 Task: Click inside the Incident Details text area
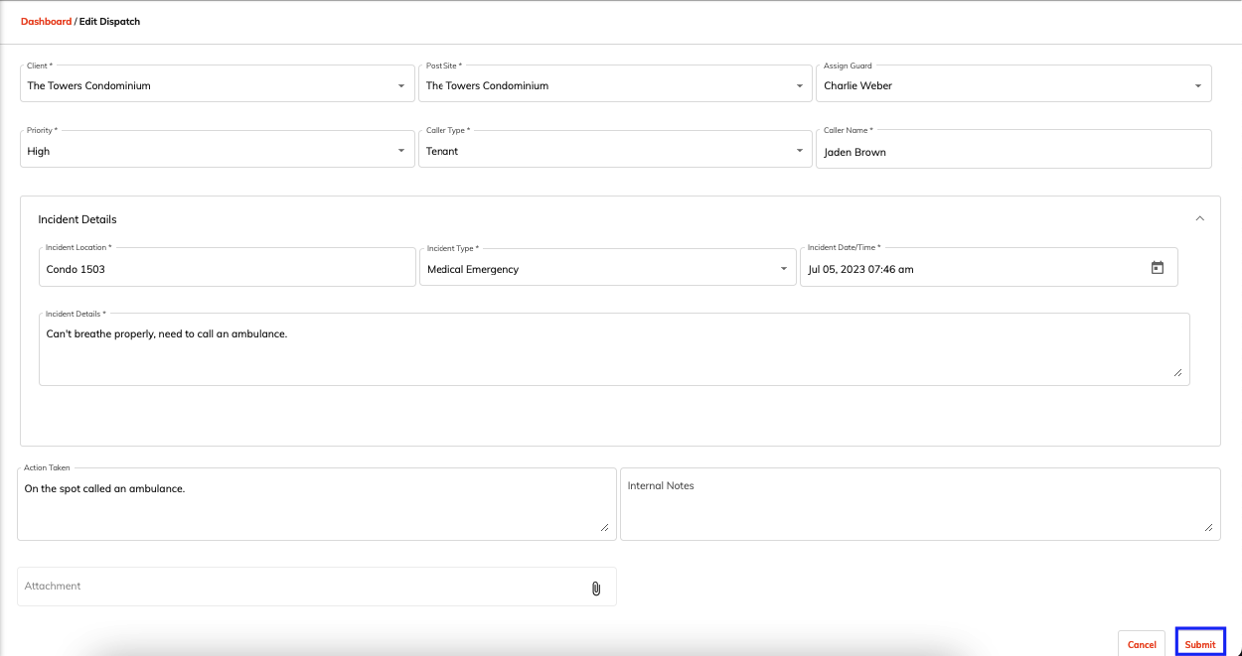(x=614, y=347)
